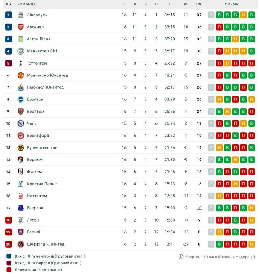260x277 pixels.
Task: Click the Wolverhampton wolf crest
Action: click(21, 147)
